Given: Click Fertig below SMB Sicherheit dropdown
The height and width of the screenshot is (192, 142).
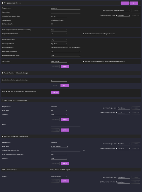Looking at the screenshot, I should 65,164.
